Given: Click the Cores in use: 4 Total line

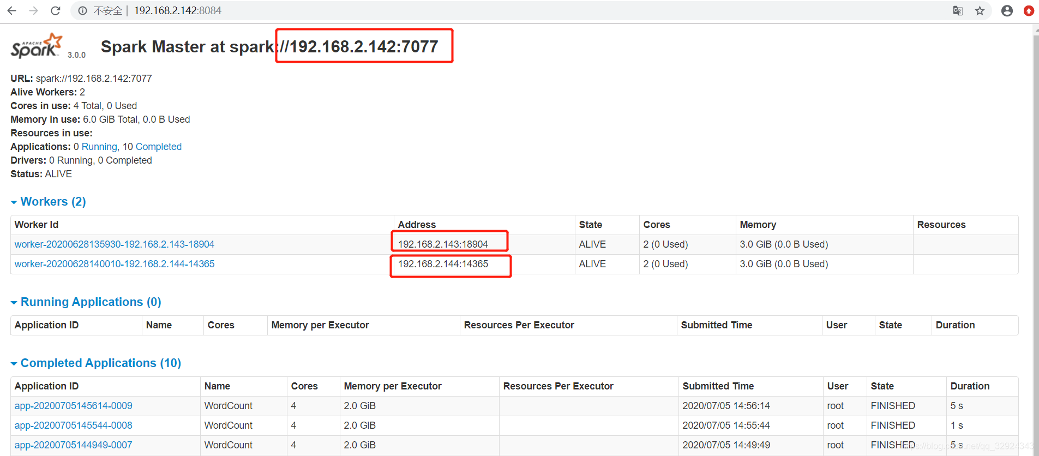Looking at the screenshot, I should pyautogui.click(x=74, y=106).
